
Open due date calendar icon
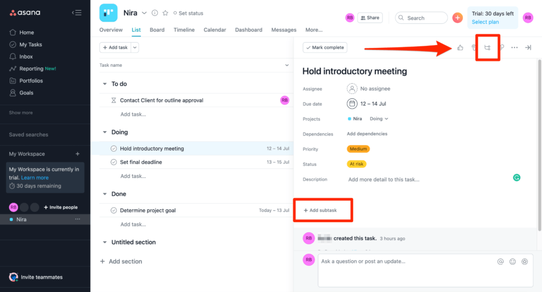click(x=352, y=104)
